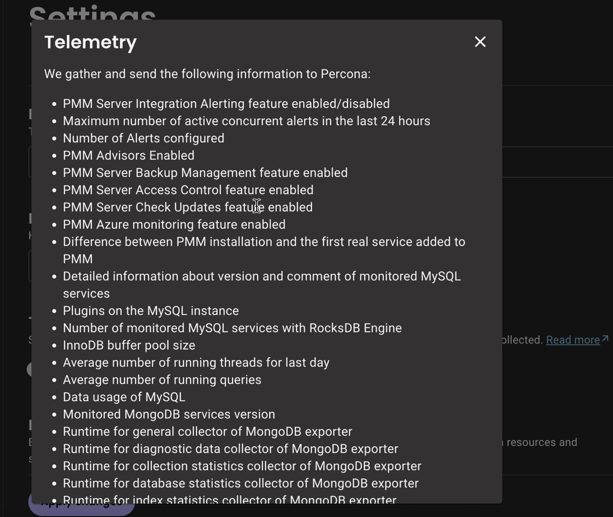Select 'Average number of running queries' item
Viewport: 613px width, 517px height.
pos(162,379)
